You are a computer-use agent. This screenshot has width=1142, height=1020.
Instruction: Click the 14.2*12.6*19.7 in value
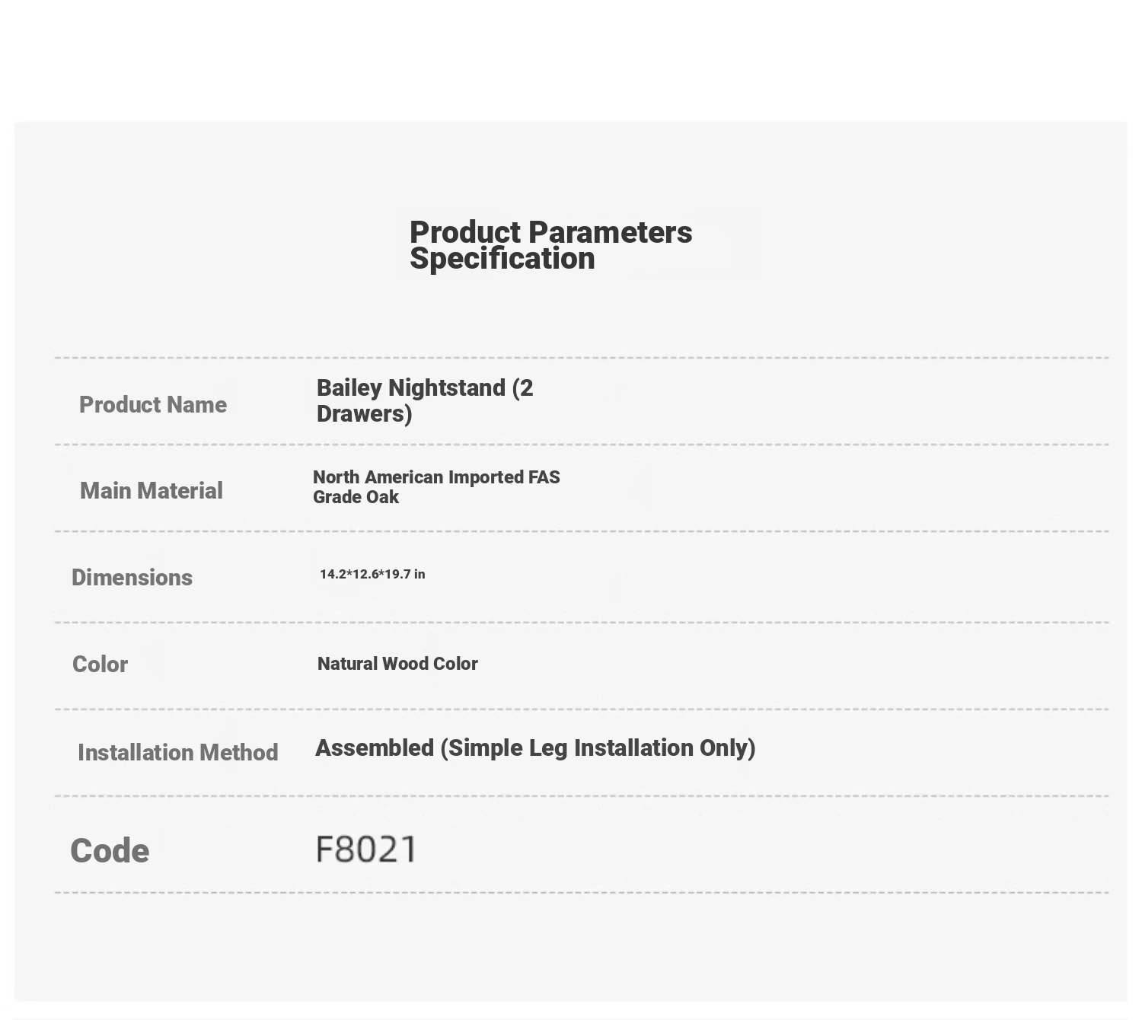(x=372, y=574)
